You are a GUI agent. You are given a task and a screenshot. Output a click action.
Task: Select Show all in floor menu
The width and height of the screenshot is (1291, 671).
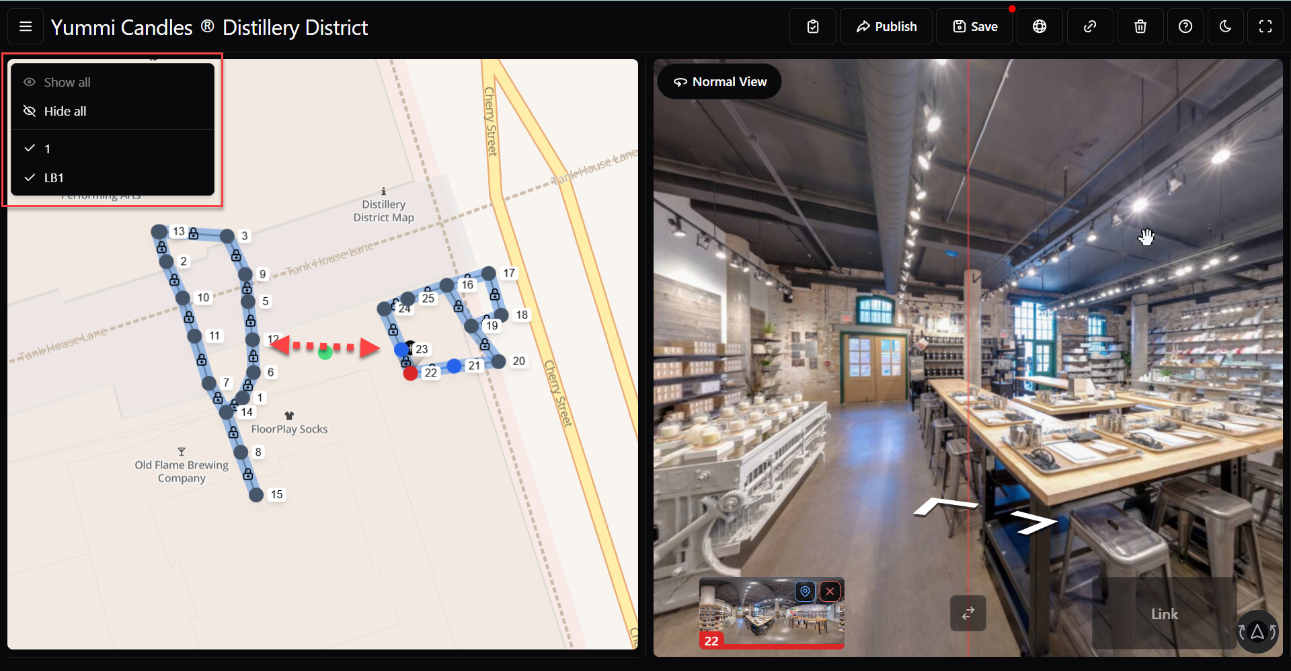[x=67, y=83]
